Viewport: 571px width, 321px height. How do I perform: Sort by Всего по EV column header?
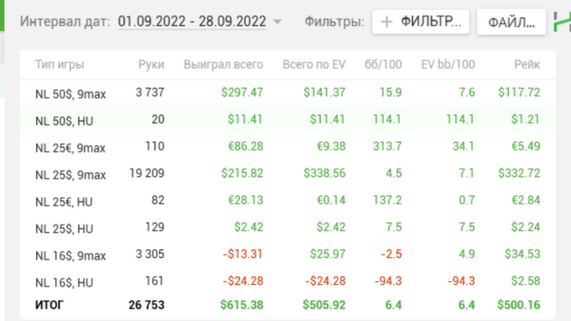314,65
